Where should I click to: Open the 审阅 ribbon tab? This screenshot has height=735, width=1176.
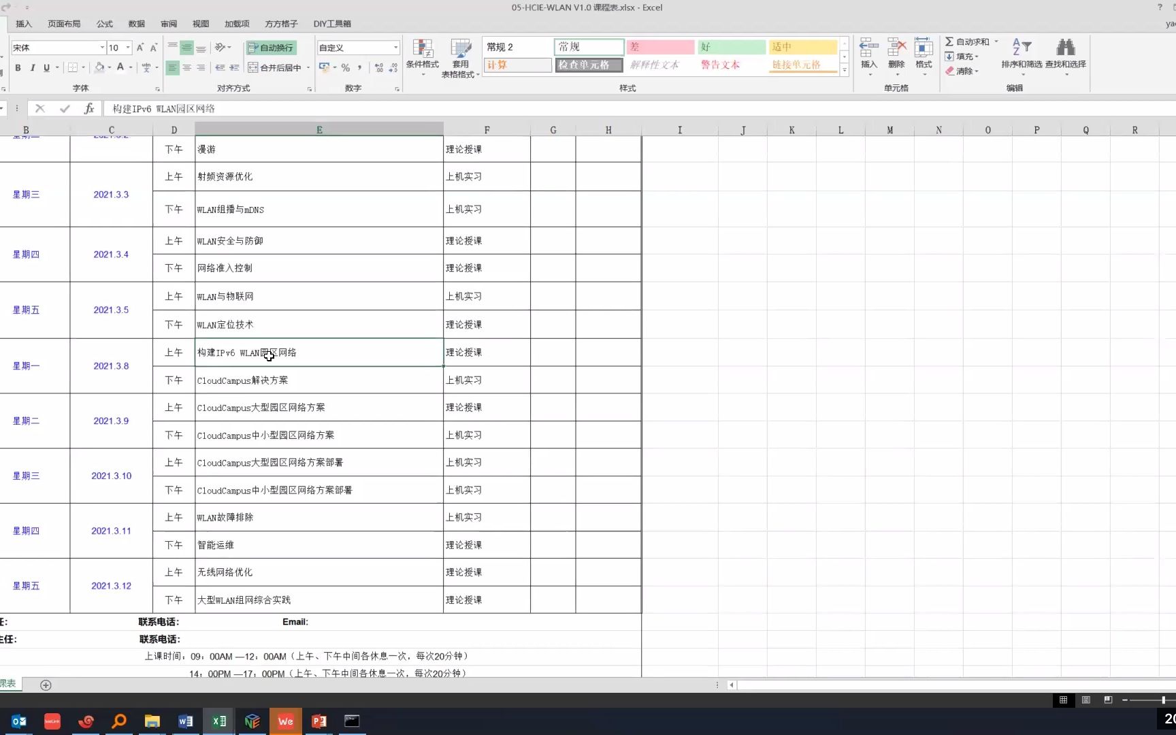169,24
